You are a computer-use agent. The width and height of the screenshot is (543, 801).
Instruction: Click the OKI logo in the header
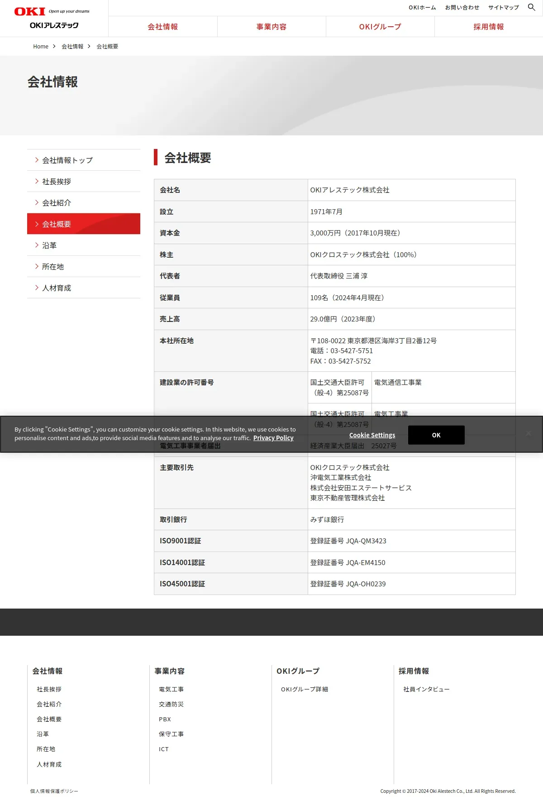(x=30, y=11)
